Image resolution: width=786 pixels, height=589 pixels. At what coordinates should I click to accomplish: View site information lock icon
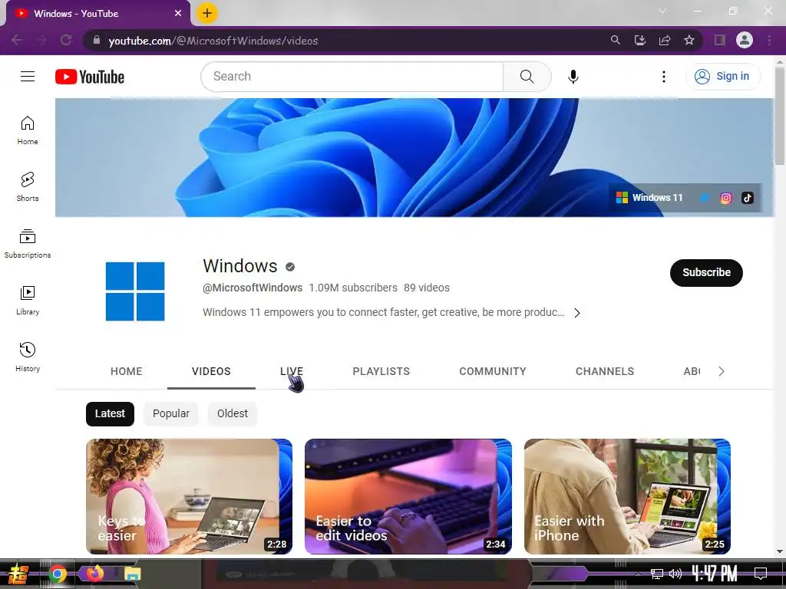click(97, 40)
